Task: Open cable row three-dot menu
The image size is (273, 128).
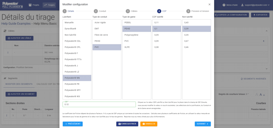Action: point(8,52)
